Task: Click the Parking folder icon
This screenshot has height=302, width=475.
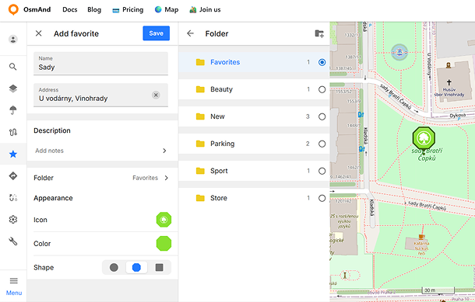Action: click(200, 144)
